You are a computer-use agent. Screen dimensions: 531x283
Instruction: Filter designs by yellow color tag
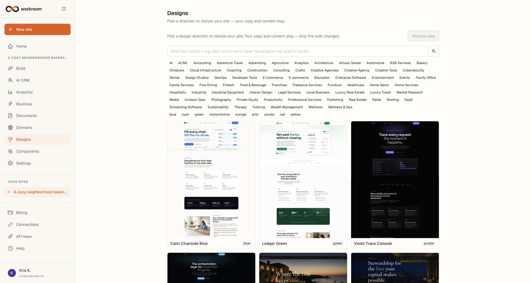(295, 115)
